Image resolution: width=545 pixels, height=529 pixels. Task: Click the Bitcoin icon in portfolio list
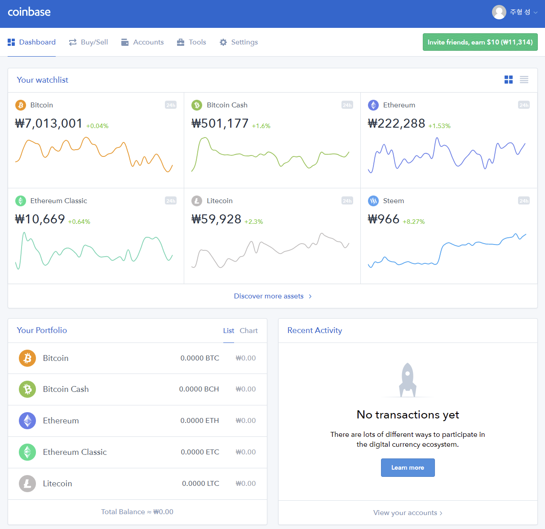tap(27, 358)
